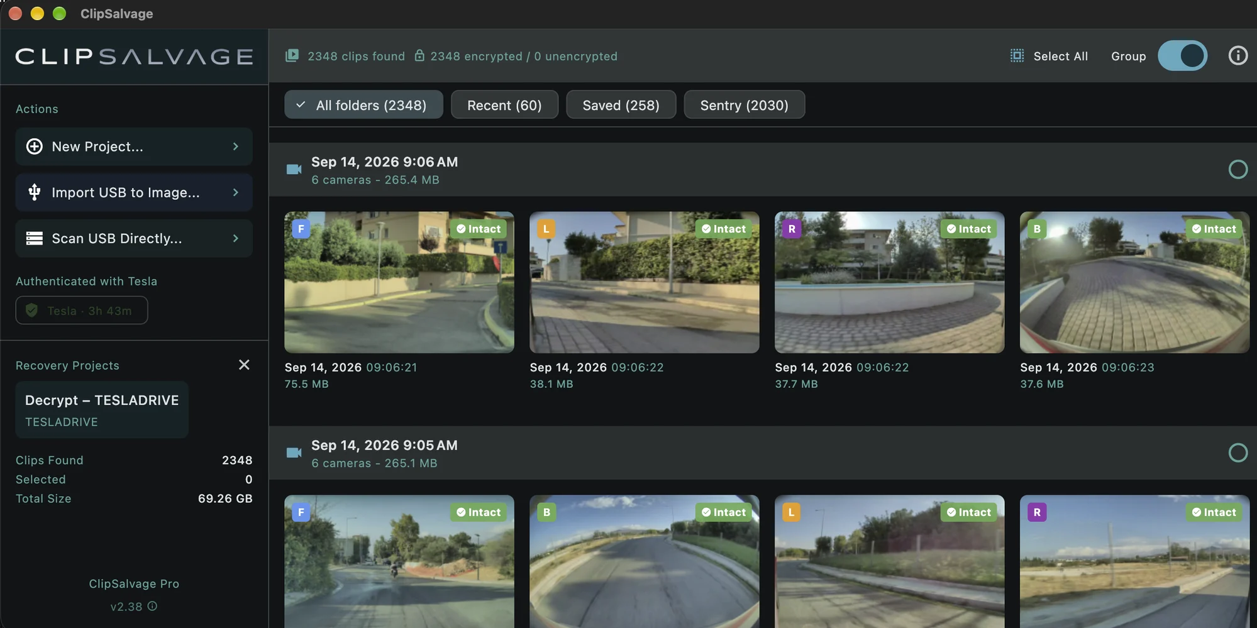Switch to All folders (2348) tab
The width and height of the screenshot is (1257, 628).
pos(363,105)
